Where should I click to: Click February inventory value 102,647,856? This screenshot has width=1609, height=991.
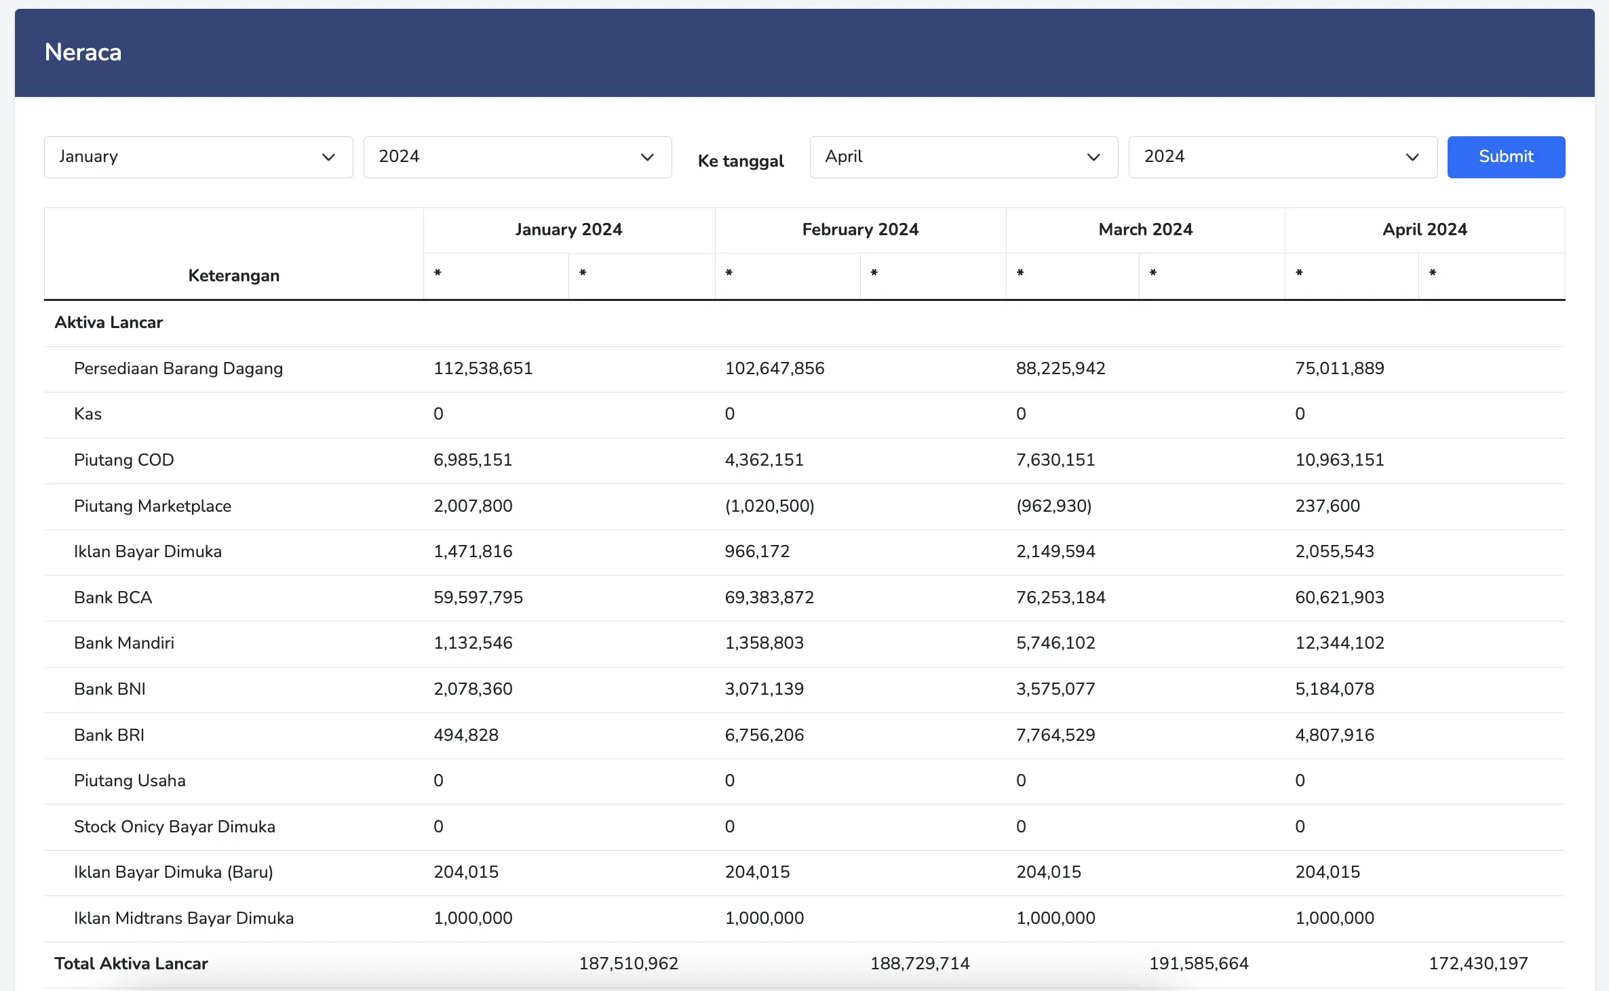pos(775,369)
